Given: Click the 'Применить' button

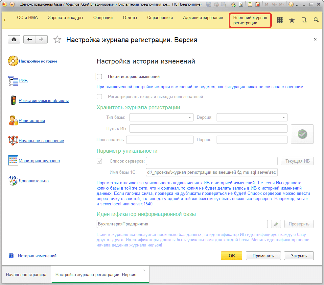Looking at the screenshot, I should pos(263,256).
